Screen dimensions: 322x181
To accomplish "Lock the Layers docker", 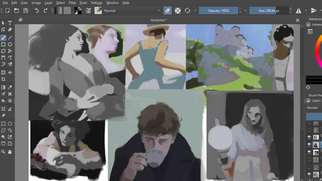I will pyautogui.click(x=308, y=101).
